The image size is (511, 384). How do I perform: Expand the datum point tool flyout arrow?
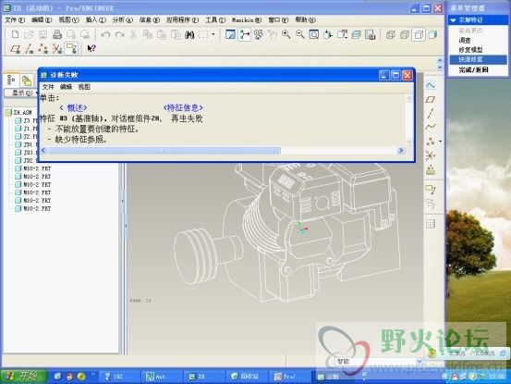441,142
